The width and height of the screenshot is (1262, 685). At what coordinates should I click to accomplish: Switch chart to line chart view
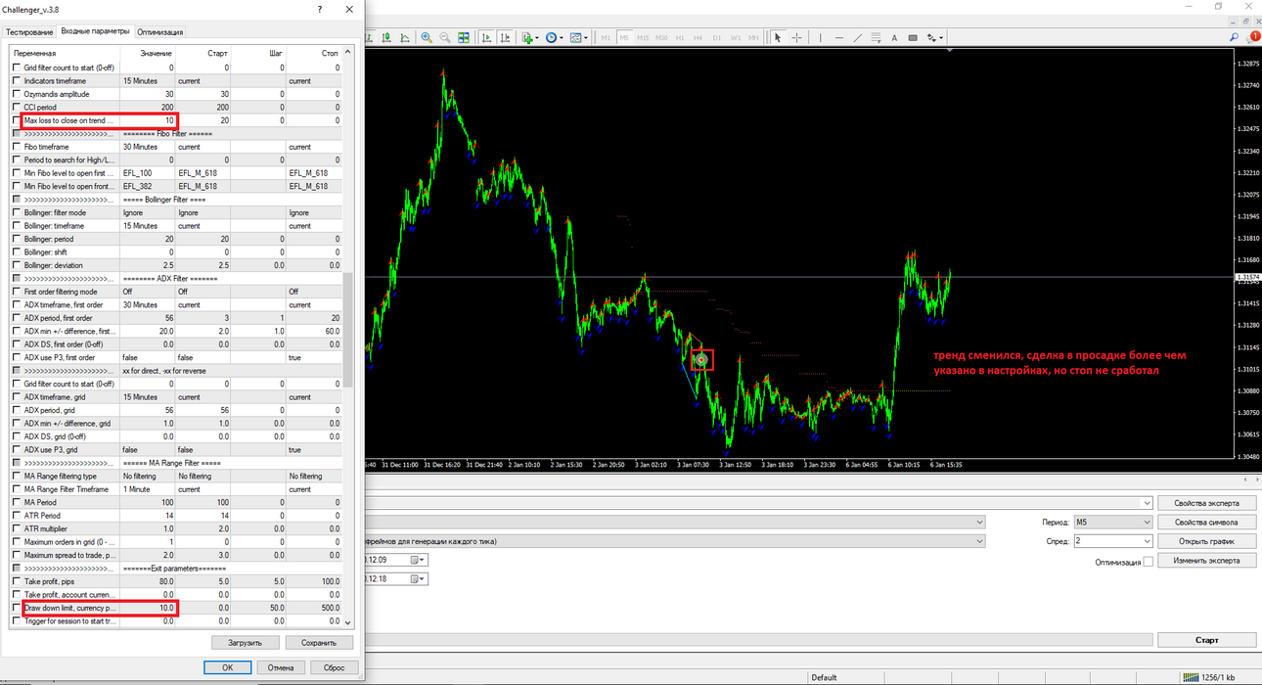[404, 37]
